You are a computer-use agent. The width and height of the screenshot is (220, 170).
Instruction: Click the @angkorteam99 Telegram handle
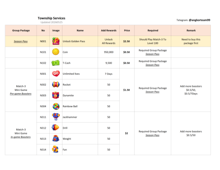[x=199, y=20]
